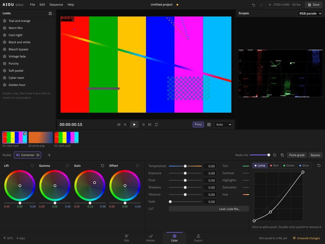Select the Luma curve channel
The height and width of the screenshot is (244, 325).
point(260,165)
